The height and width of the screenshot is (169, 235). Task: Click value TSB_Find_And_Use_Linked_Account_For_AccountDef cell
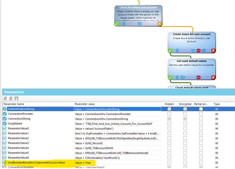point(118,124)
